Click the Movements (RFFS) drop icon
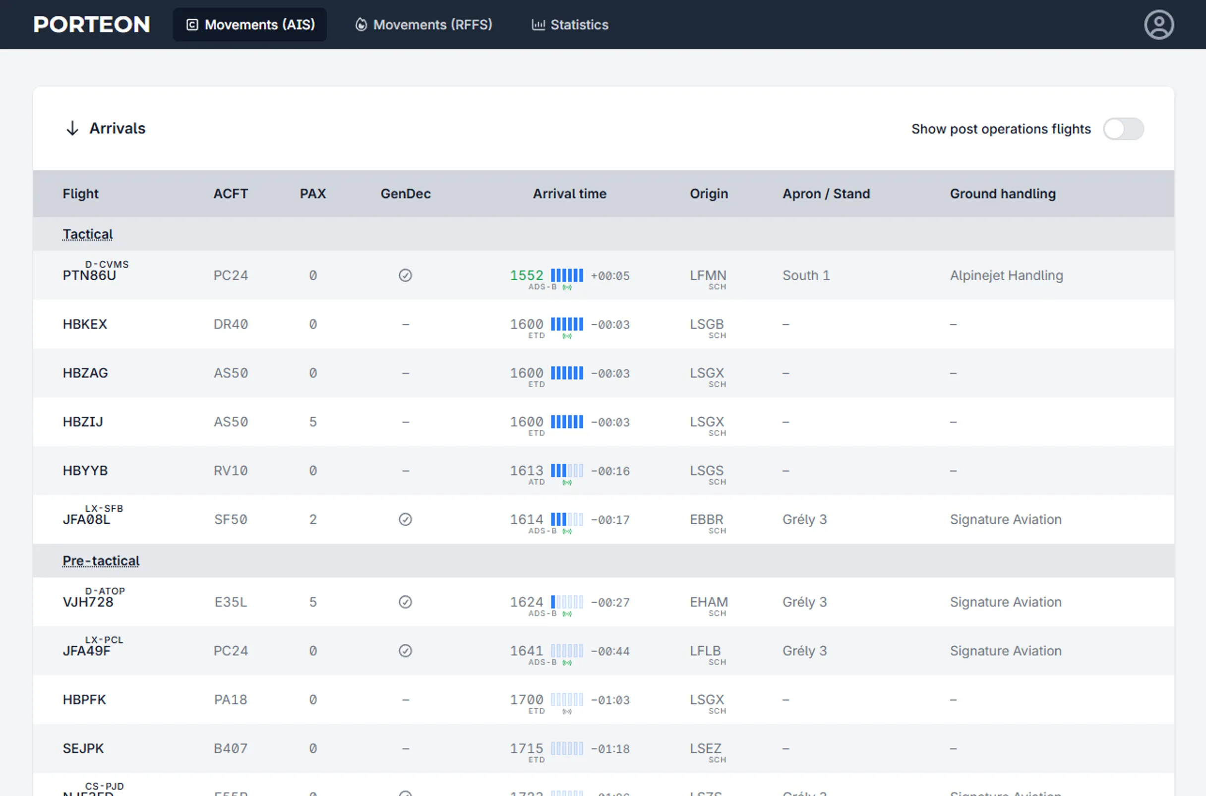This screenshot has height=796, width=1206. point(361,24)
